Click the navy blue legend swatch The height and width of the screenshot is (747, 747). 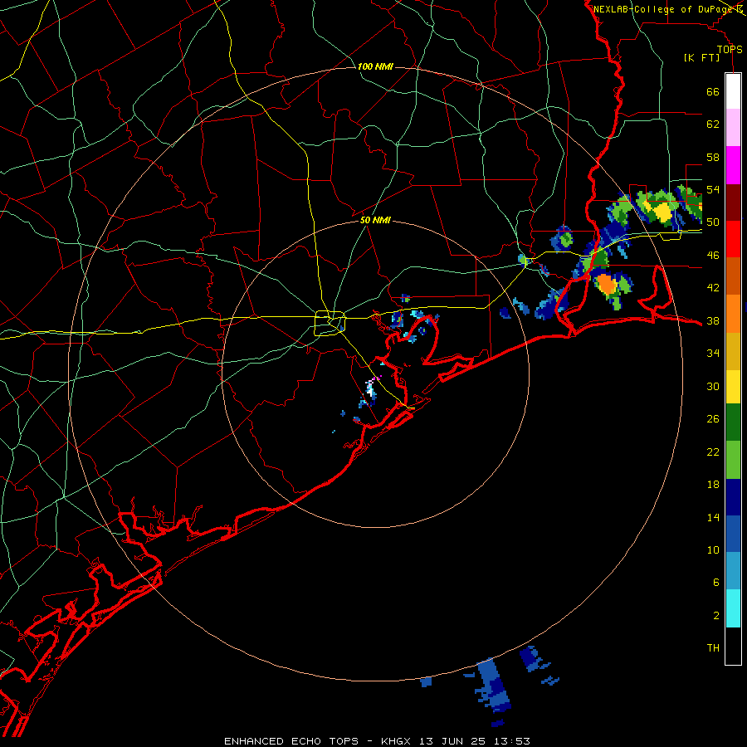[x=733, y=497]
